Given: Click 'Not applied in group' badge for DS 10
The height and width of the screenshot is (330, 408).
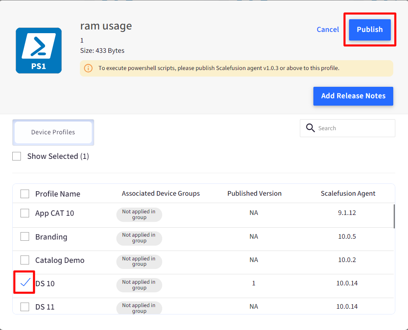Looking at the screenshot, I should pyautogui.click(x=139, y=285).
